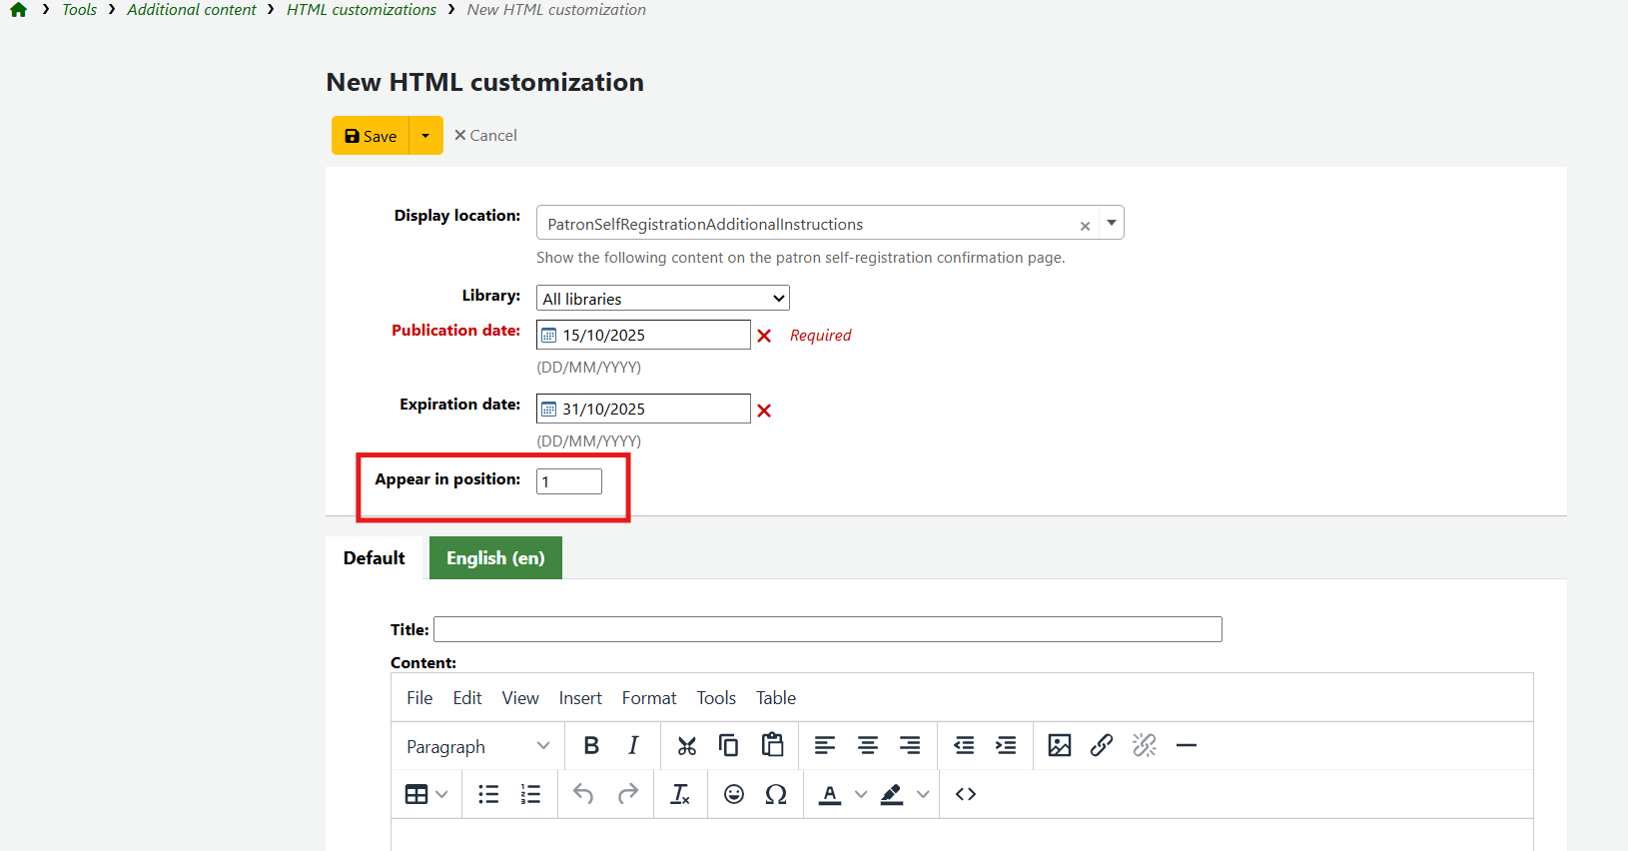
Task: Open the source code editor icon
Action: [965, 794]
